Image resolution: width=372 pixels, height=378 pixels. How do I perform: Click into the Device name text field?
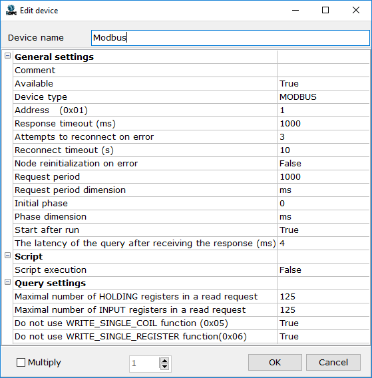(230, 38)
